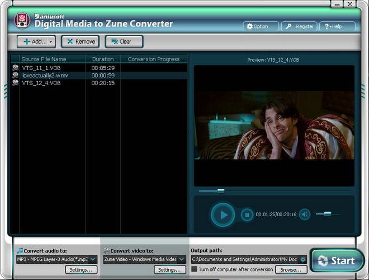Image resolution: width=369 pixels, height=280 pixels.
Task: Click the gear icon in Output path
Action: click(304, 259)
